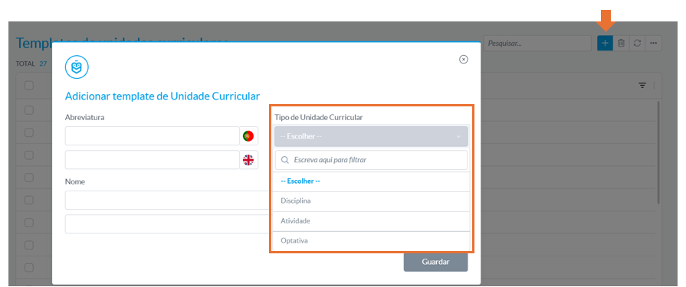Open the three-dots more options menu
Viewport: 686px width, 287px height.
(654, 44)
